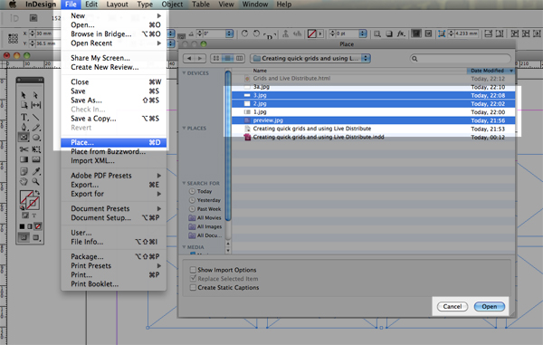Collapse the PLACES sidebar section
This screenshot has height=345, width=543.
pos(185,128)
